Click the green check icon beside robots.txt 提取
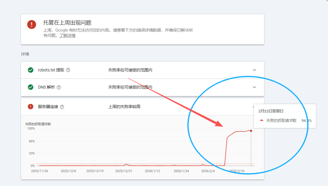This screenshot has height=186, width=328. click(31, 70)
